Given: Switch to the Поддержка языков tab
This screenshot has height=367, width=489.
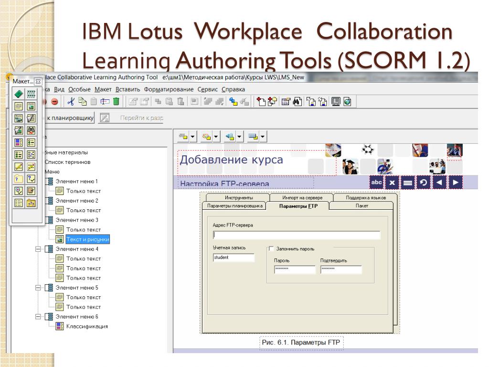Looking at the screenshot, I should [x=365, y=197].
